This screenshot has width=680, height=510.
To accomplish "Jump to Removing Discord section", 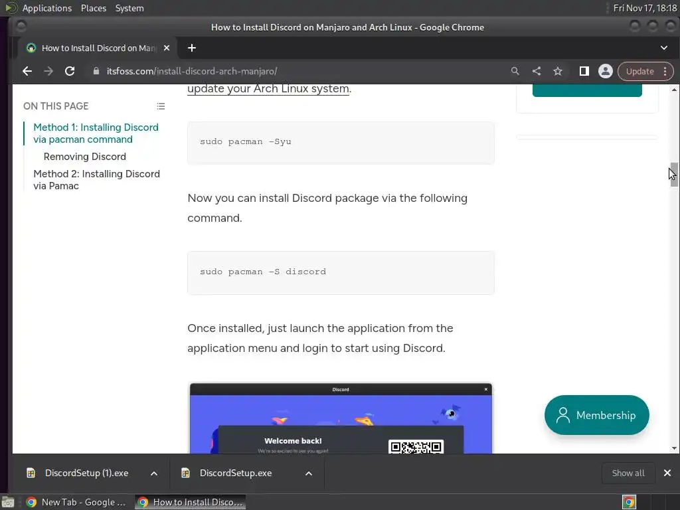I will (85, 157).
